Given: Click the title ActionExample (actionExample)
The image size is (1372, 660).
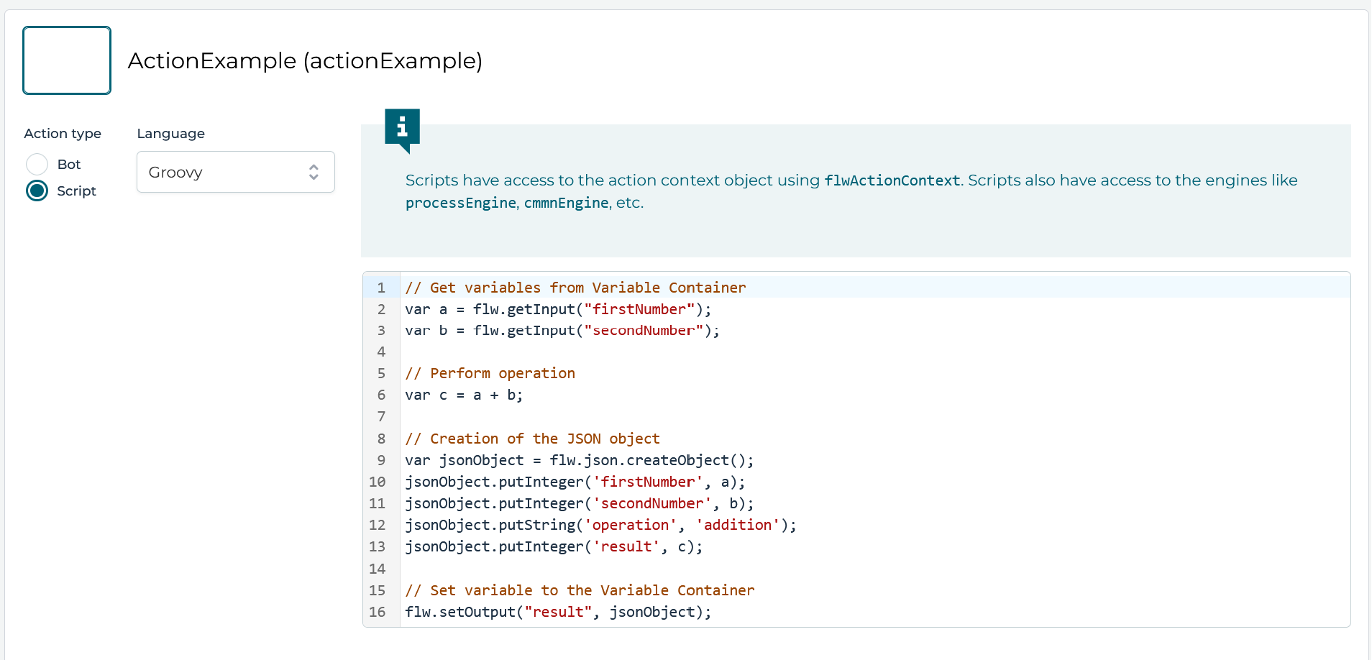Looking at the screenshot, I should coord(304,61).
